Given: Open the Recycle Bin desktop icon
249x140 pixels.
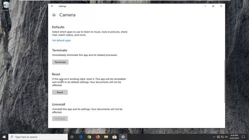Looking at the screenshot, I should [6, 6].
